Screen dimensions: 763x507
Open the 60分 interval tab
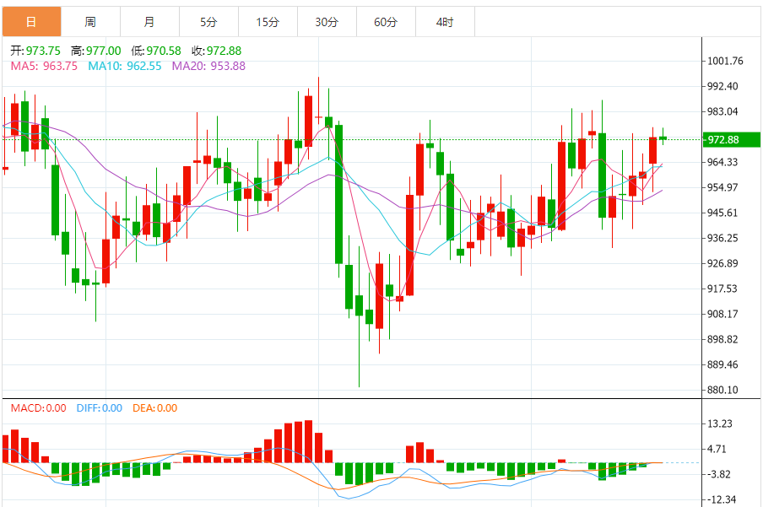coord(387,22)
